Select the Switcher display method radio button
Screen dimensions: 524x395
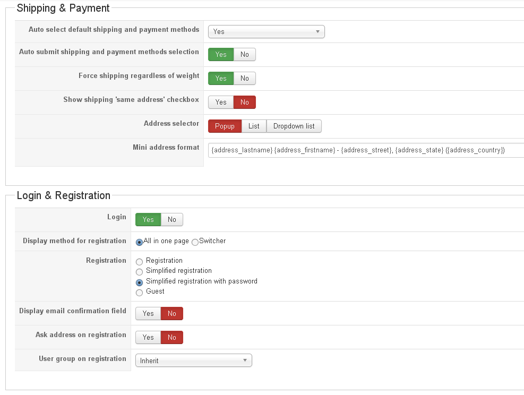tap(195, 242)
